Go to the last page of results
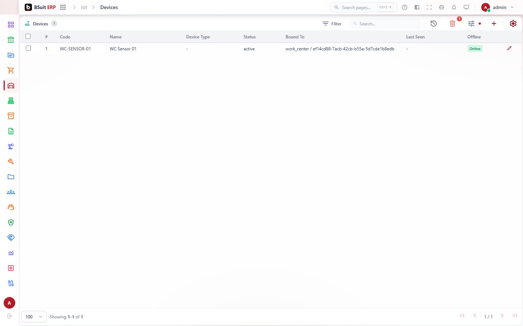This screenshot has width=523, height=326. click(x=515, y=315)
